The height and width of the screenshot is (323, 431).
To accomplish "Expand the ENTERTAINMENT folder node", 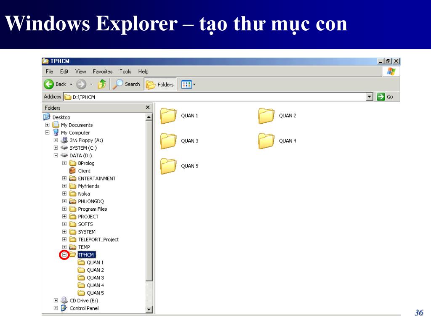I will [x=64, y=178].
